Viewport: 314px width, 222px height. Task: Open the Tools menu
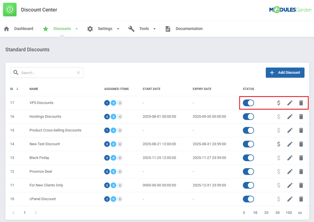(x=144, y=29)
